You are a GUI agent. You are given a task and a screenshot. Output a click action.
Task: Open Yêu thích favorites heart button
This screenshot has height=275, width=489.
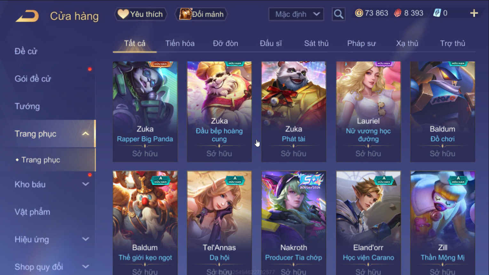pyautogui.click(x=141, y=14)
